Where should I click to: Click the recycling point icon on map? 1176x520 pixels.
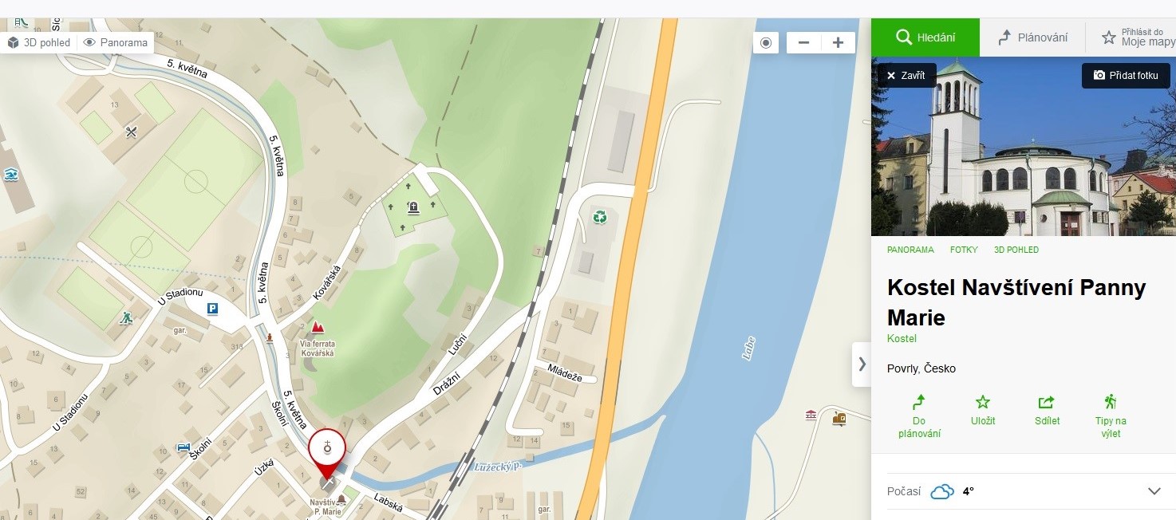pyautogui.click(x=599, y=216)
